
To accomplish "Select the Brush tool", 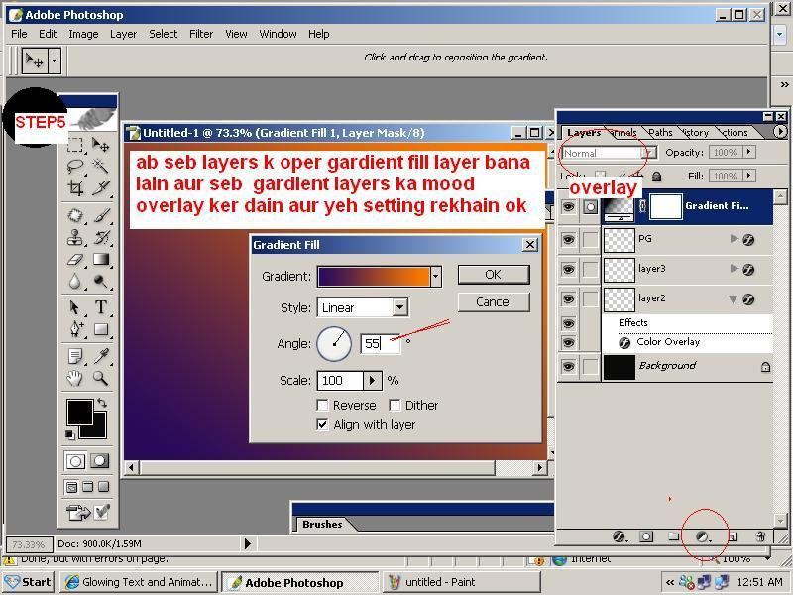I will 101,216.
